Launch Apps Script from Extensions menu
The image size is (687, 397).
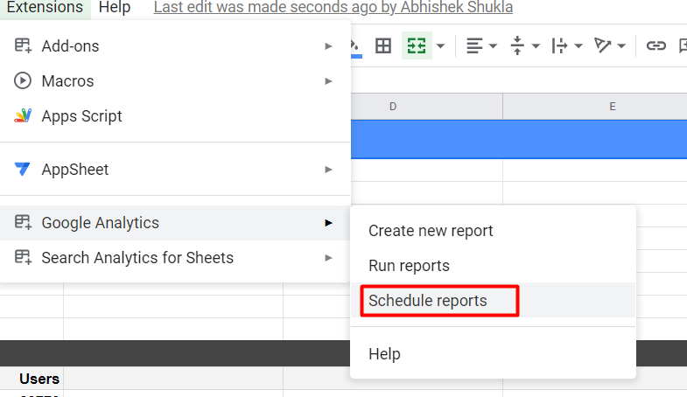coord(175,116)
